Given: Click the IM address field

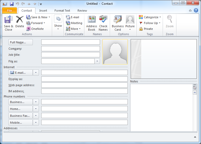Looking at the screenshot, I should coord(84,91).
